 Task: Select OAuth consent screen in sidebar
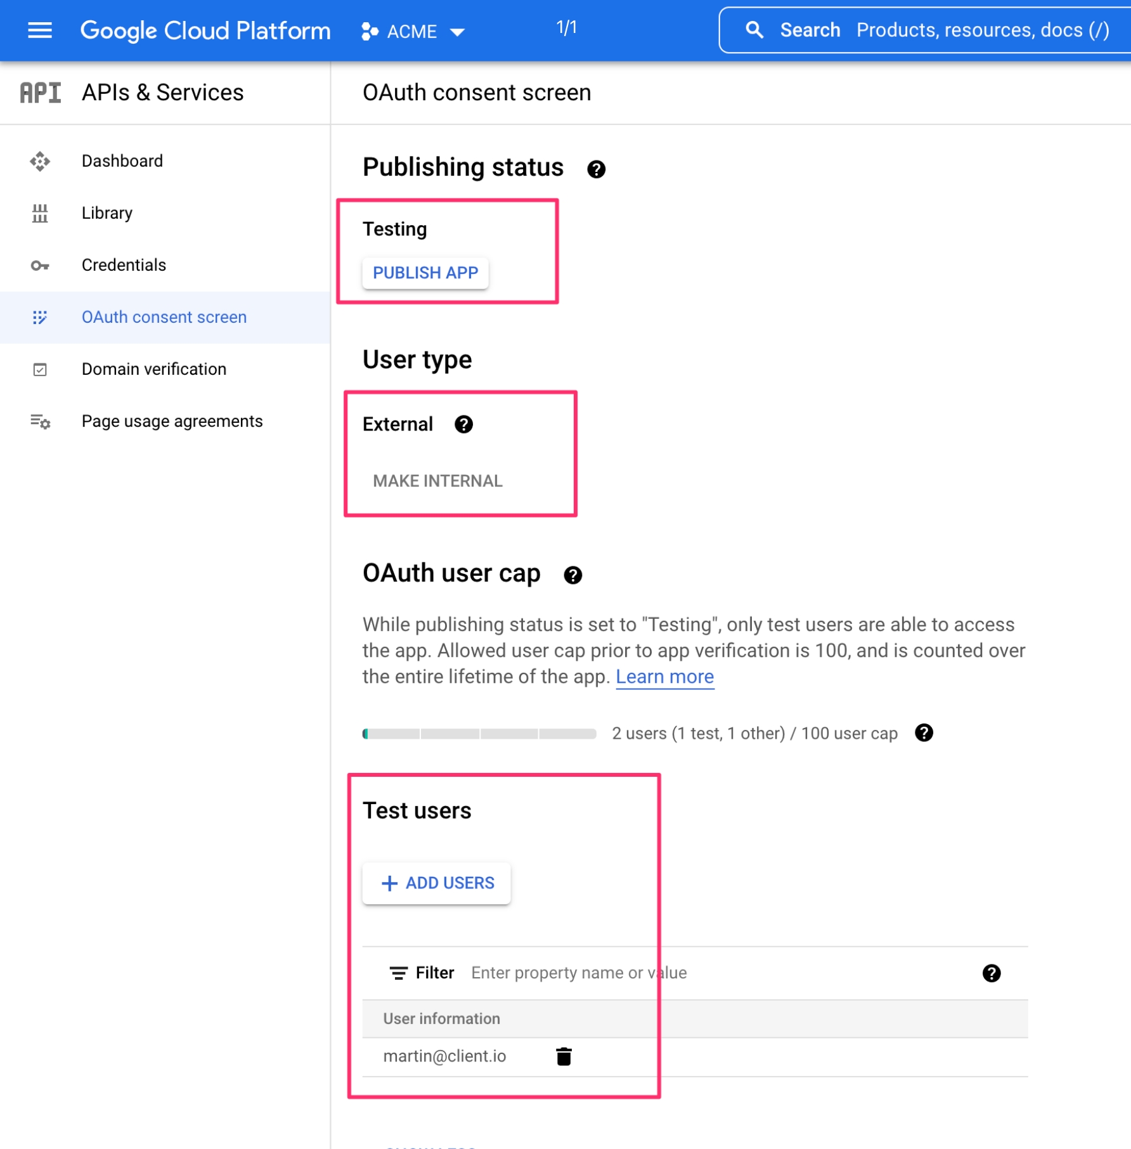(x=164, y=317)
